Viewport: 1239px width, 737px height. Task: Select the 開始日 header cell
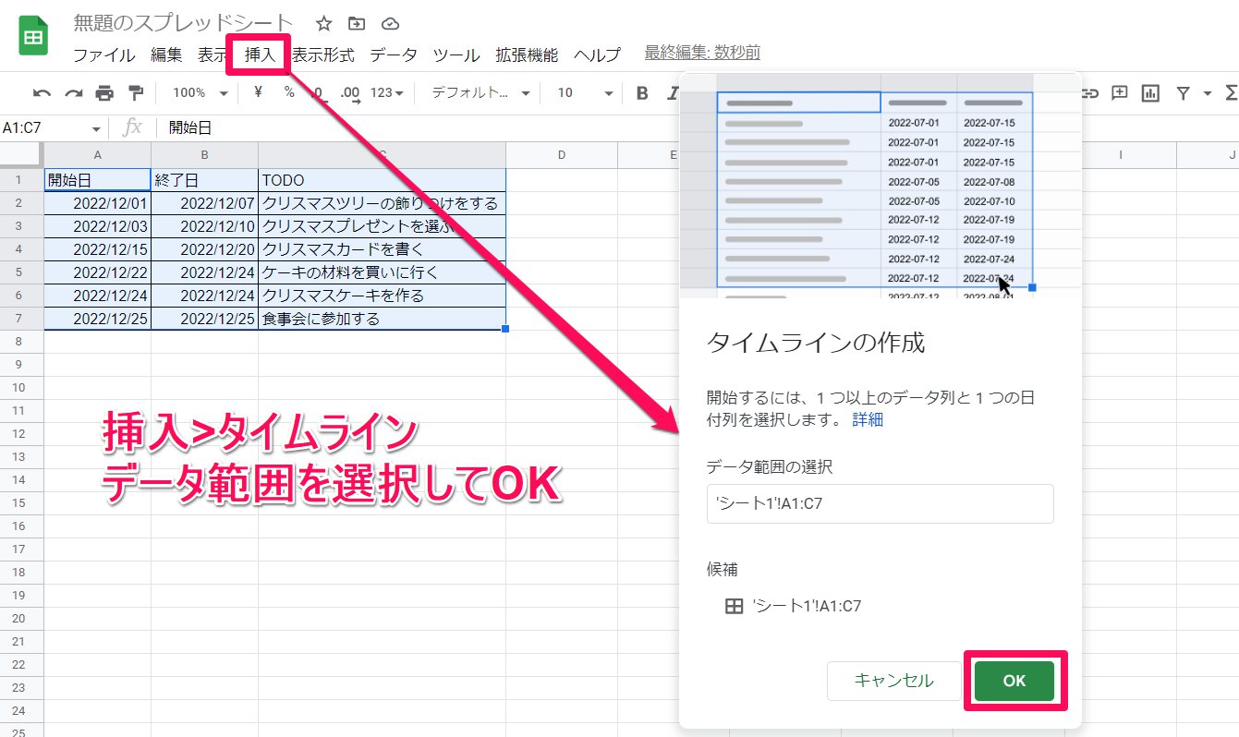pos(98,180)
